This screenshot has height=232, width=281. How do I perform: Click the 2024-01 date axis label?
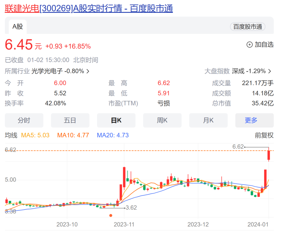pos(258,224)
